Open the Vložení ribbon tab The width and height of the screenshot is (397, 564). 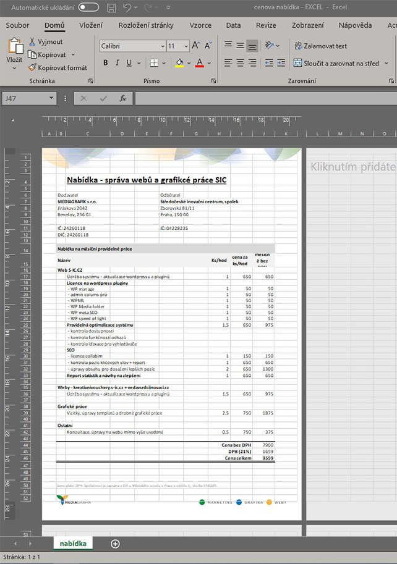(x=91, y=25)
